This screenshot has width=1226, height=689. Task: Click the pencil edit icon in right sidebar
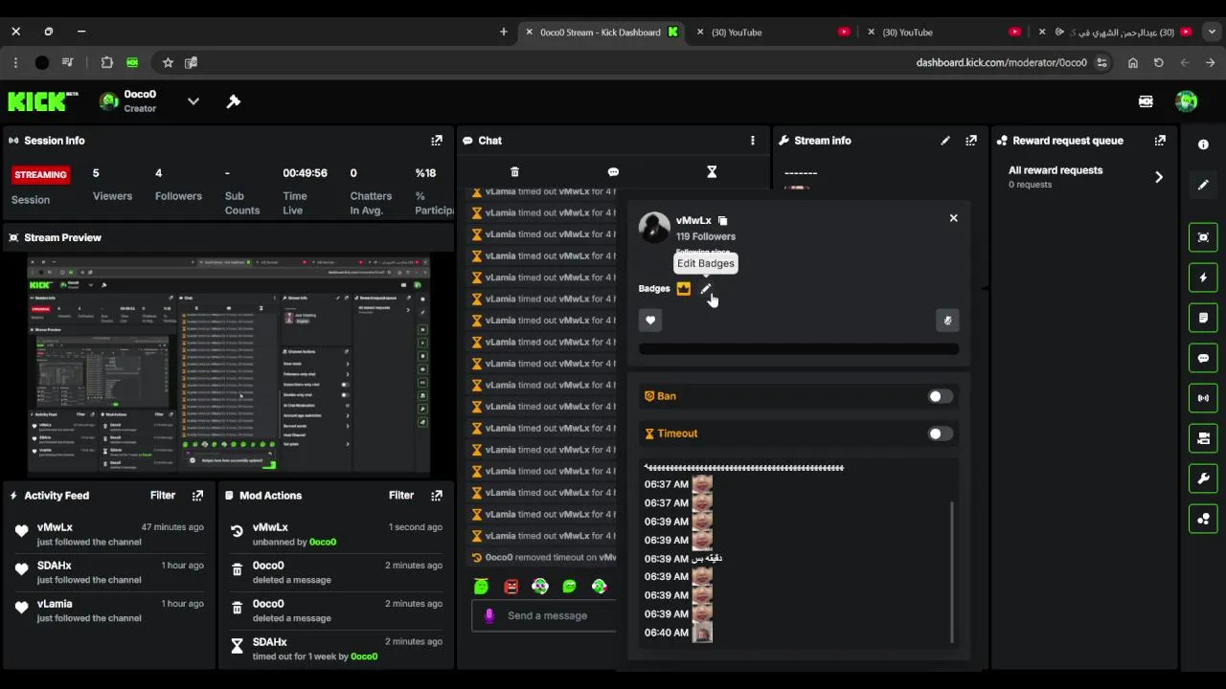(1203, 185)
